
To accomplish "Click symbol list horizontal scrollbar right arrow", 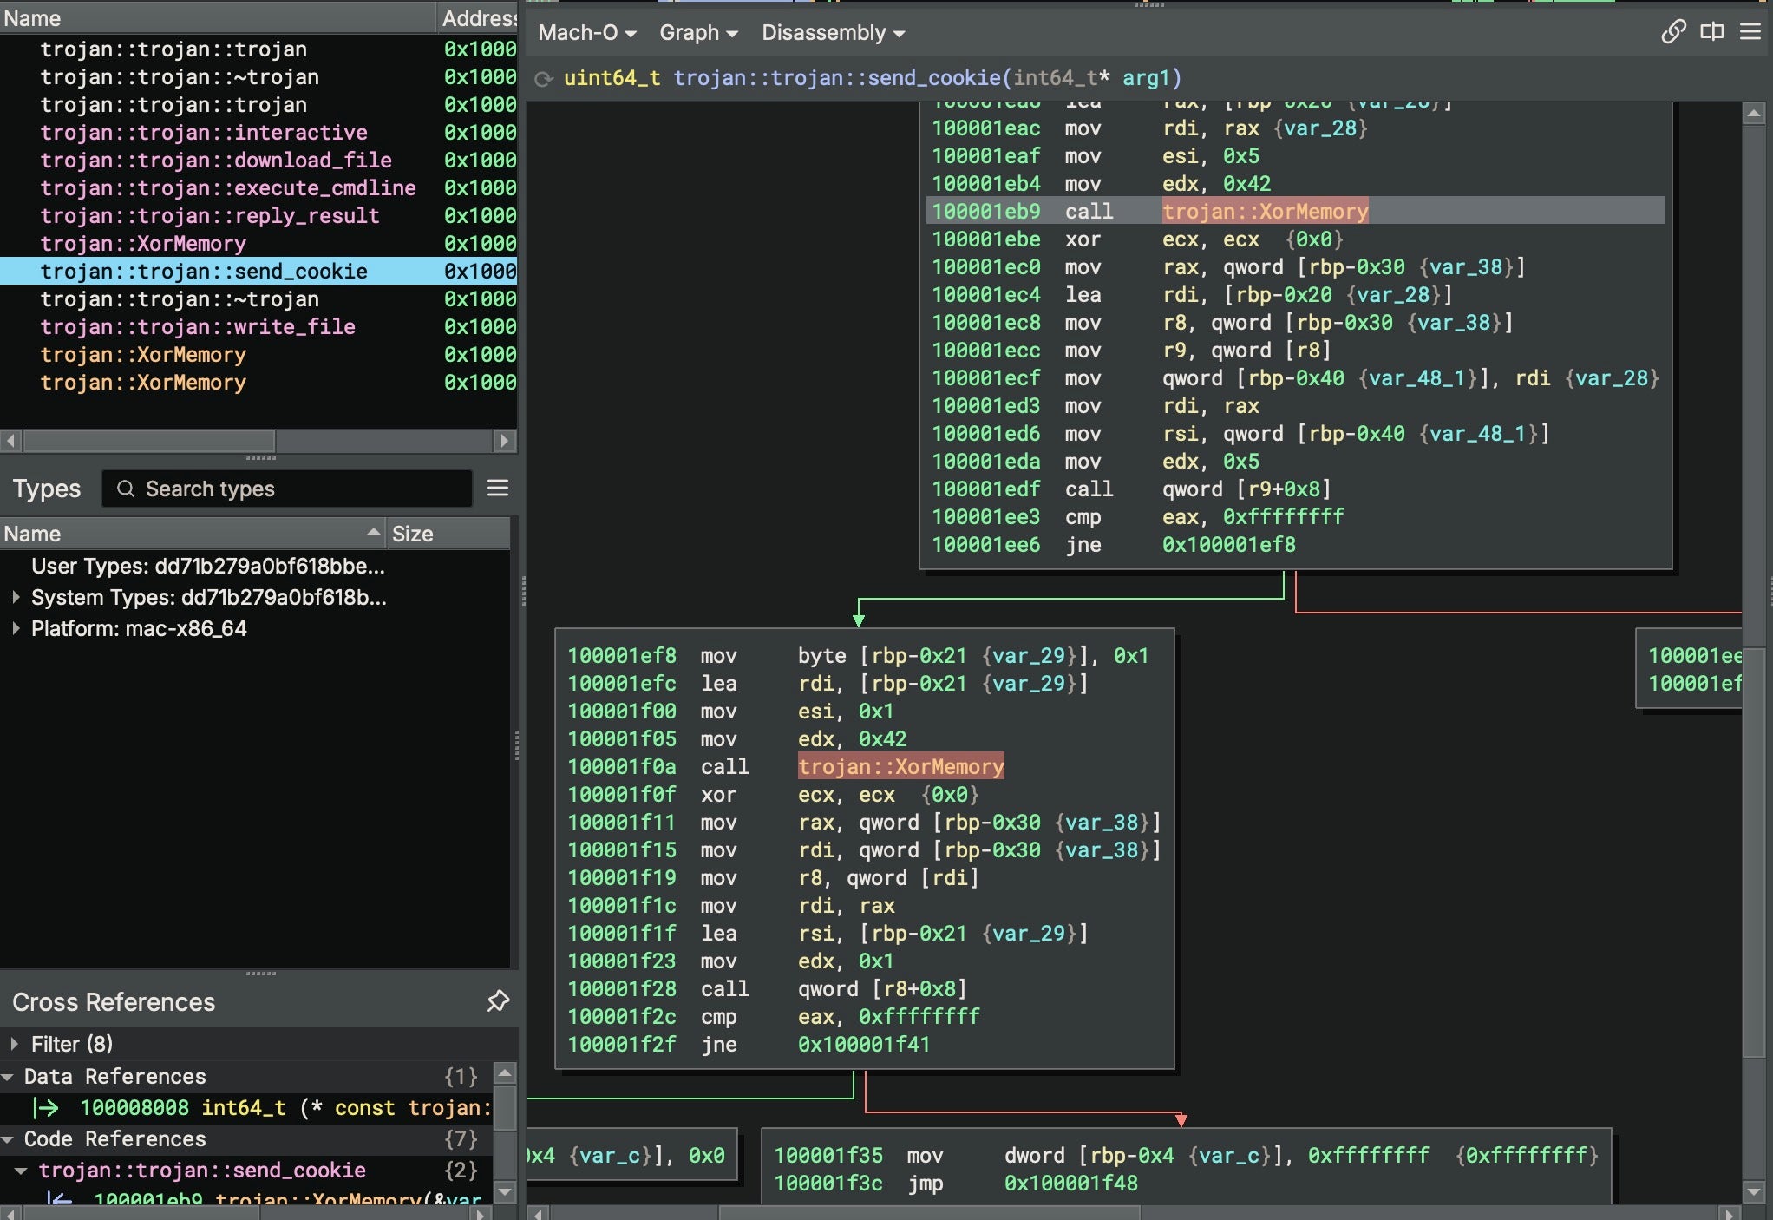I will point(504,441).
